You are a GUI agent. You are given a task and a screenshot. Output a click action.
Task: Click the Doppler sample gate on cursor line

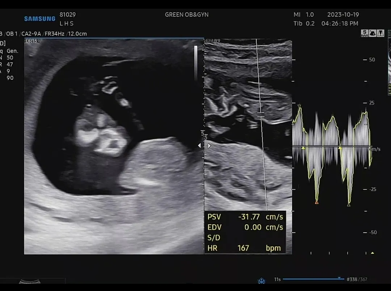point(261,115)
